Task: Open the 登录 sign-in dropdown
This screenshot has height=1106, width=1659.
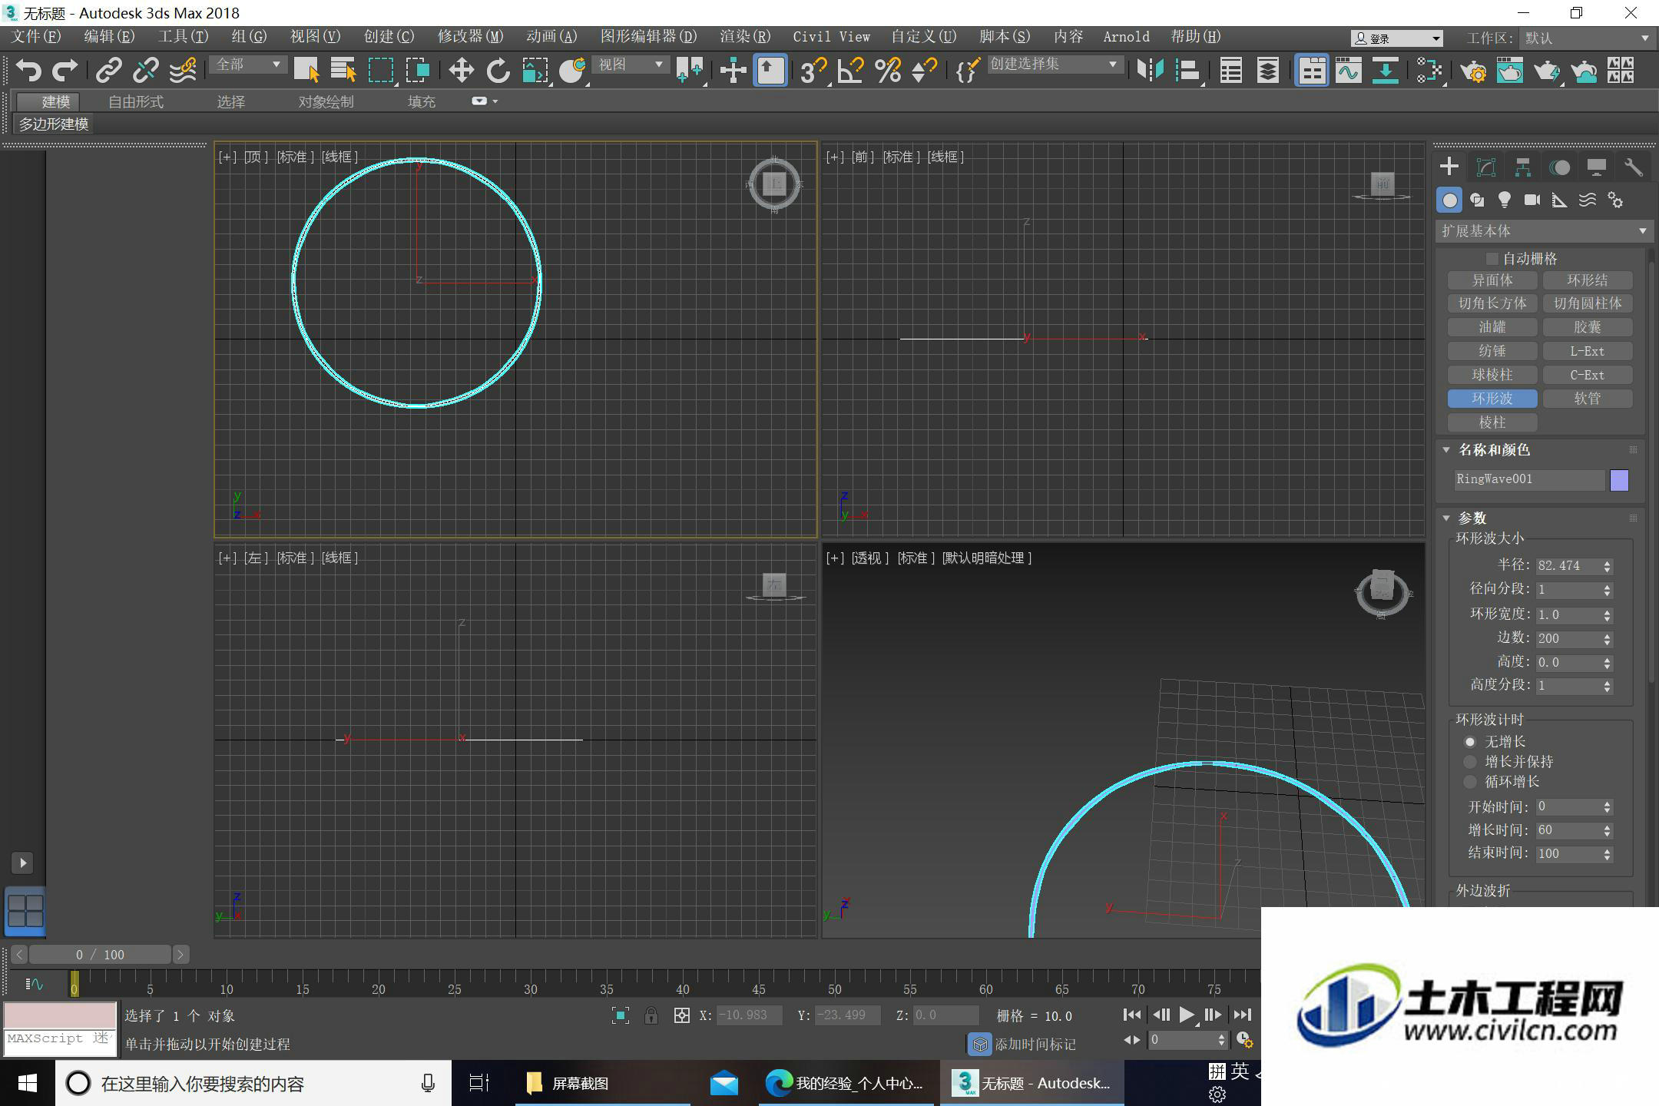Action: click(1397, 38)
